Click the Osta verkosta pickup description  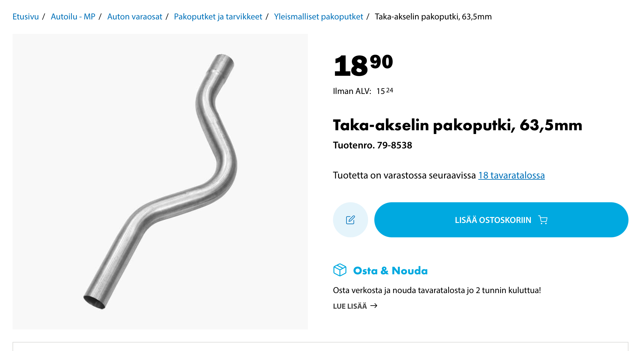(437, 290)
